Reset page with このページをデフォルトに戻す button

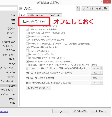(x=95, y=8)
